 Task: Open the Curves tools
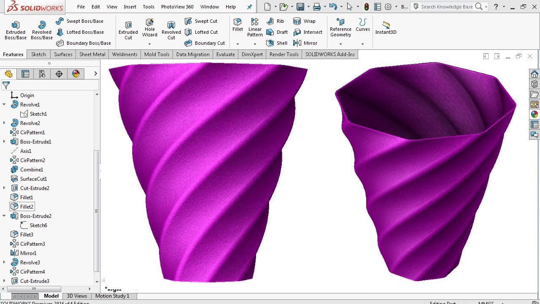(362, 25)
